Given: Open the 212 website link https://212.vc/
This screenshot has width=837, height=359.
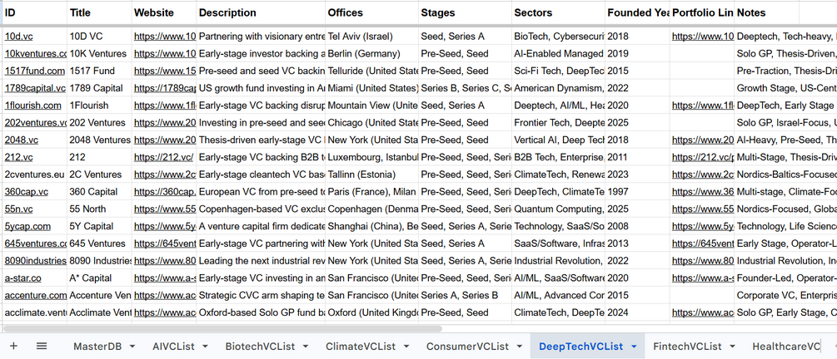Looking at the screenshot, I should (164, 157).
